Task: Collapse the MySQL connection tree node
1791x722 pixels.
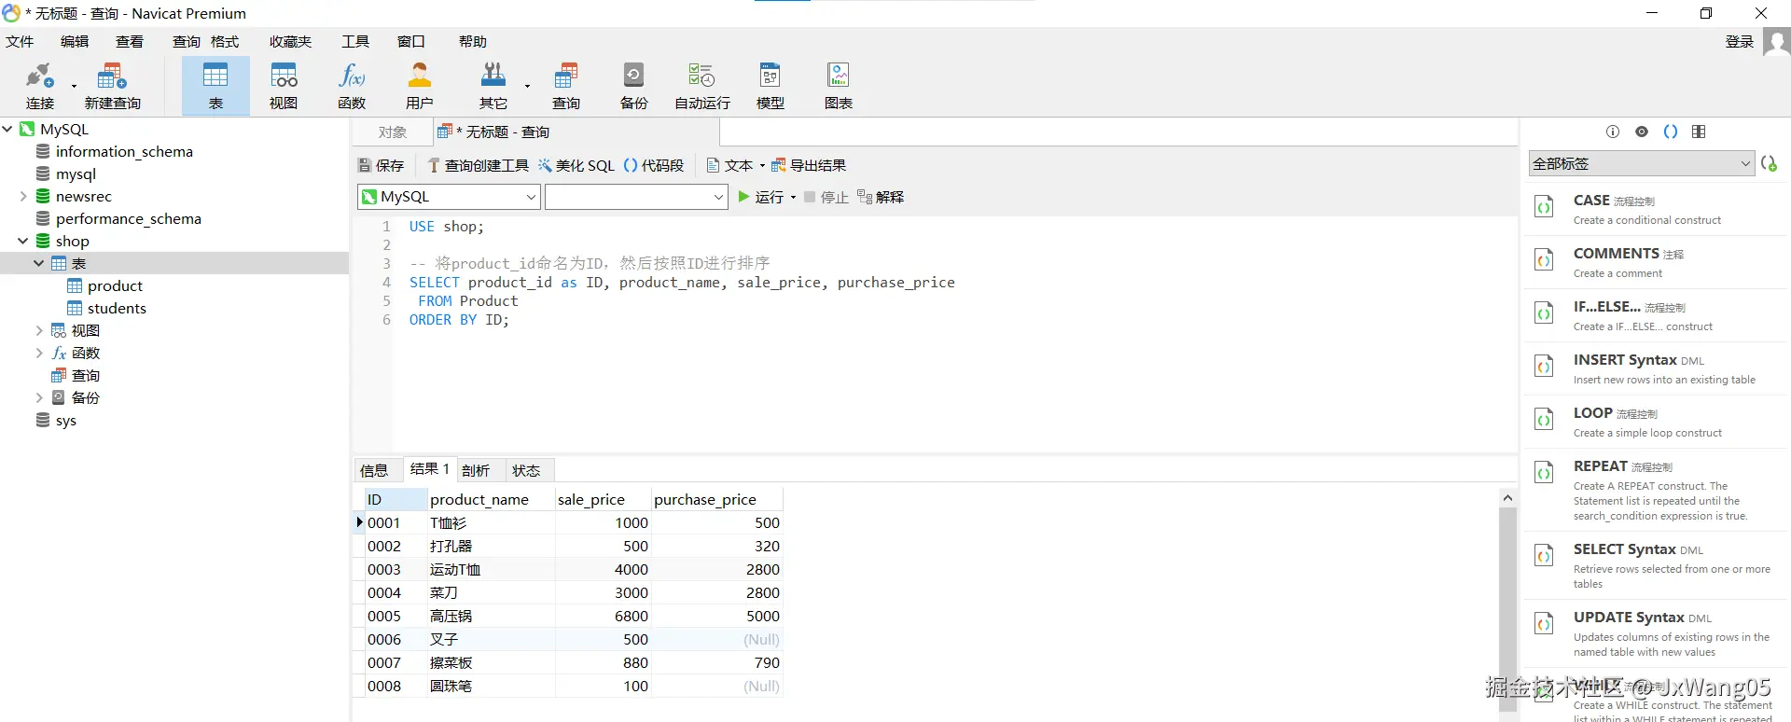Action: (x=7, y=129)
